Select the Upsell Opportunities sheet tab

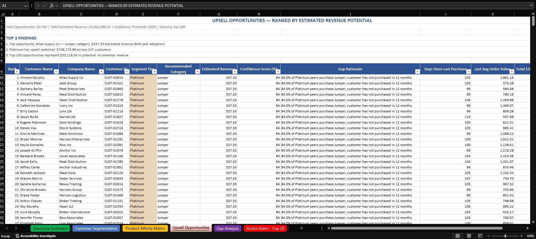(x=191, y=228)
